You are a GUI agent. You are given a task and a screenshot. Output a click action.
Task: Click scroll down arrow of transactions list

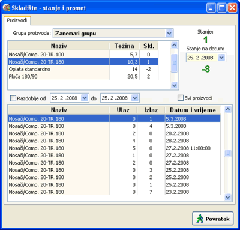[228, 198]
